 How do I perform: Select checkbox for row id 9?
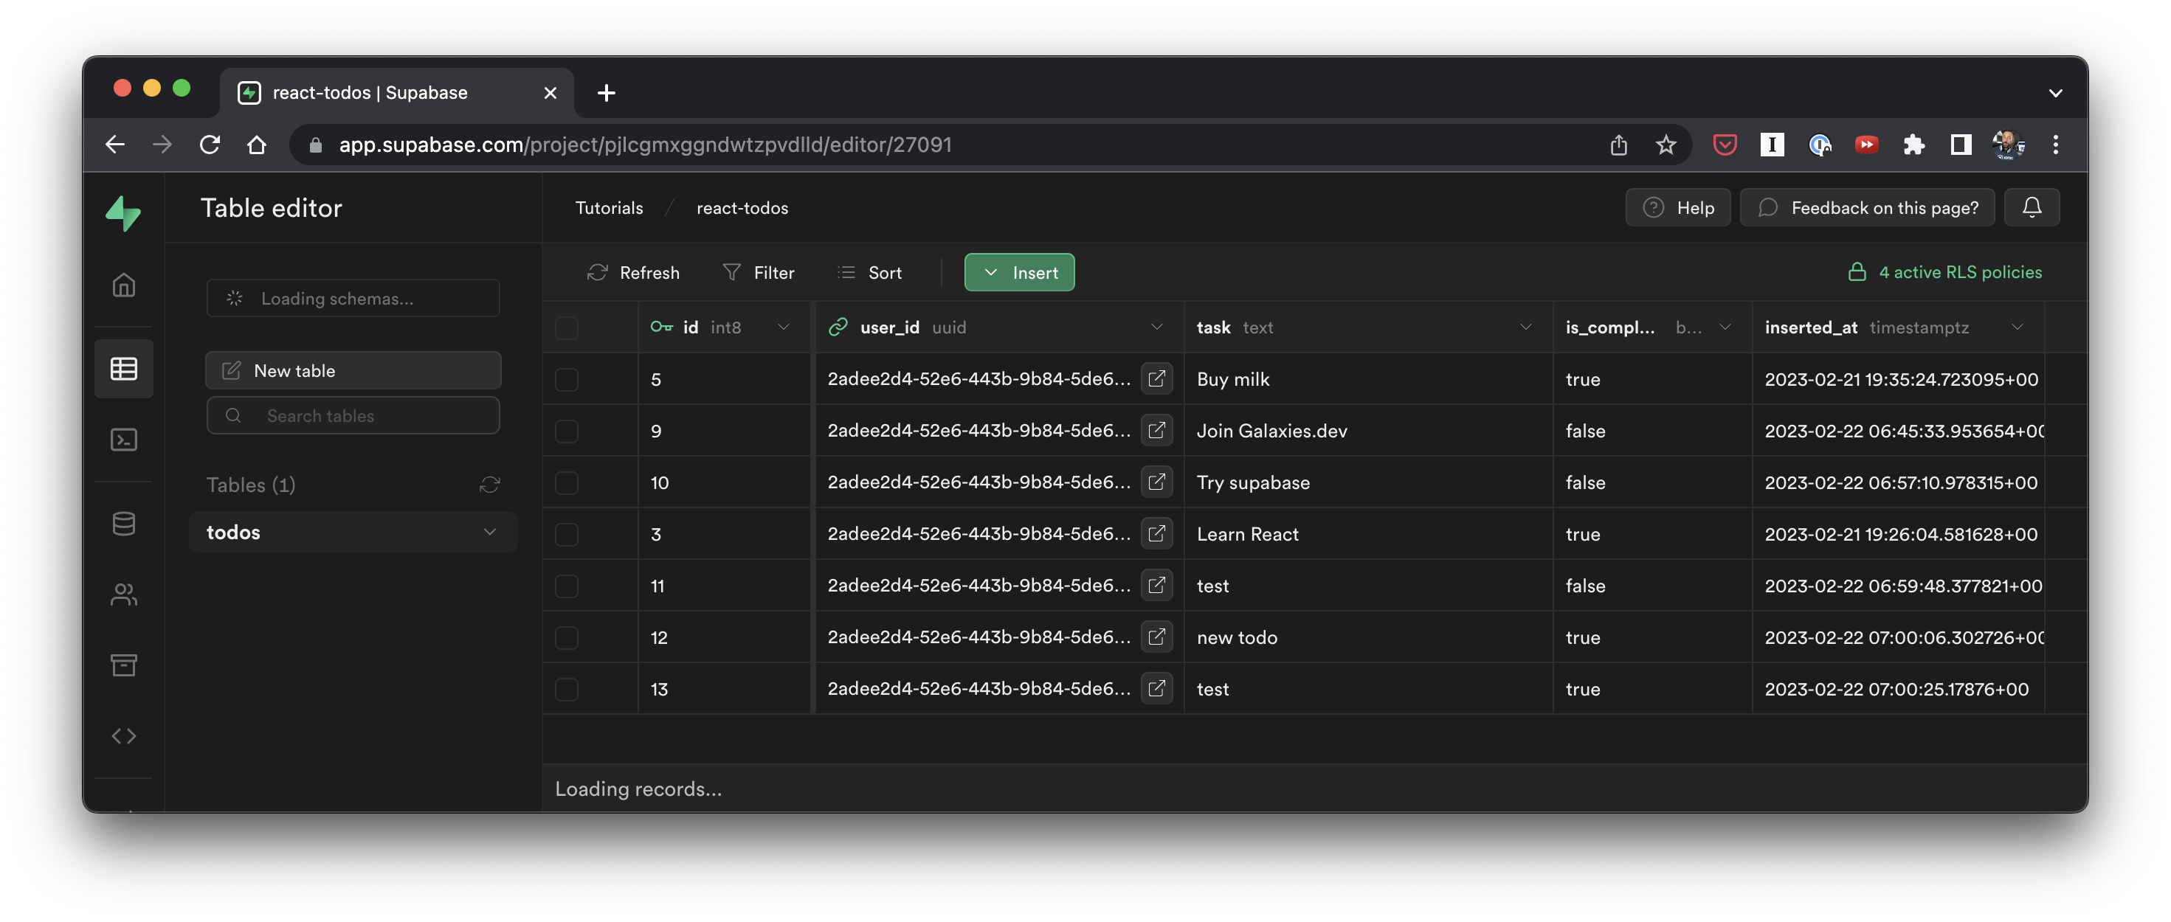point(566,431)
